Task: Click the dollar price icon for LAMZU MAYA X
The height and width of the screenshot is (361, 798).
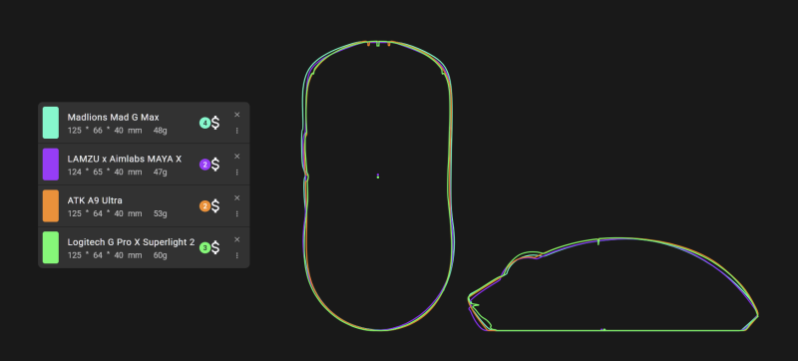Action: [215, 165]
